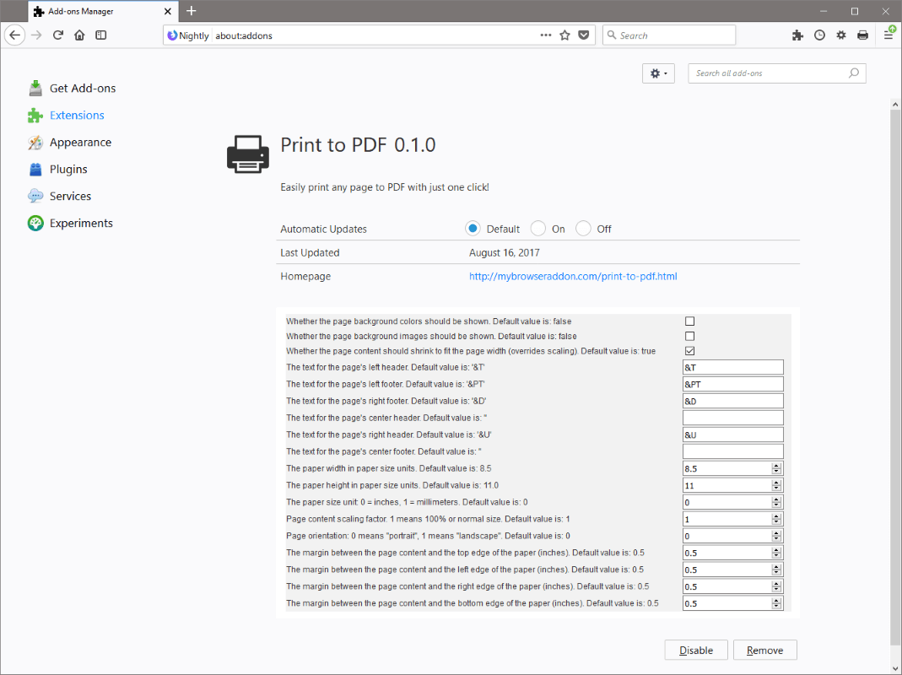
Task: Open Plugins category
Action: [x=57, y=170]
